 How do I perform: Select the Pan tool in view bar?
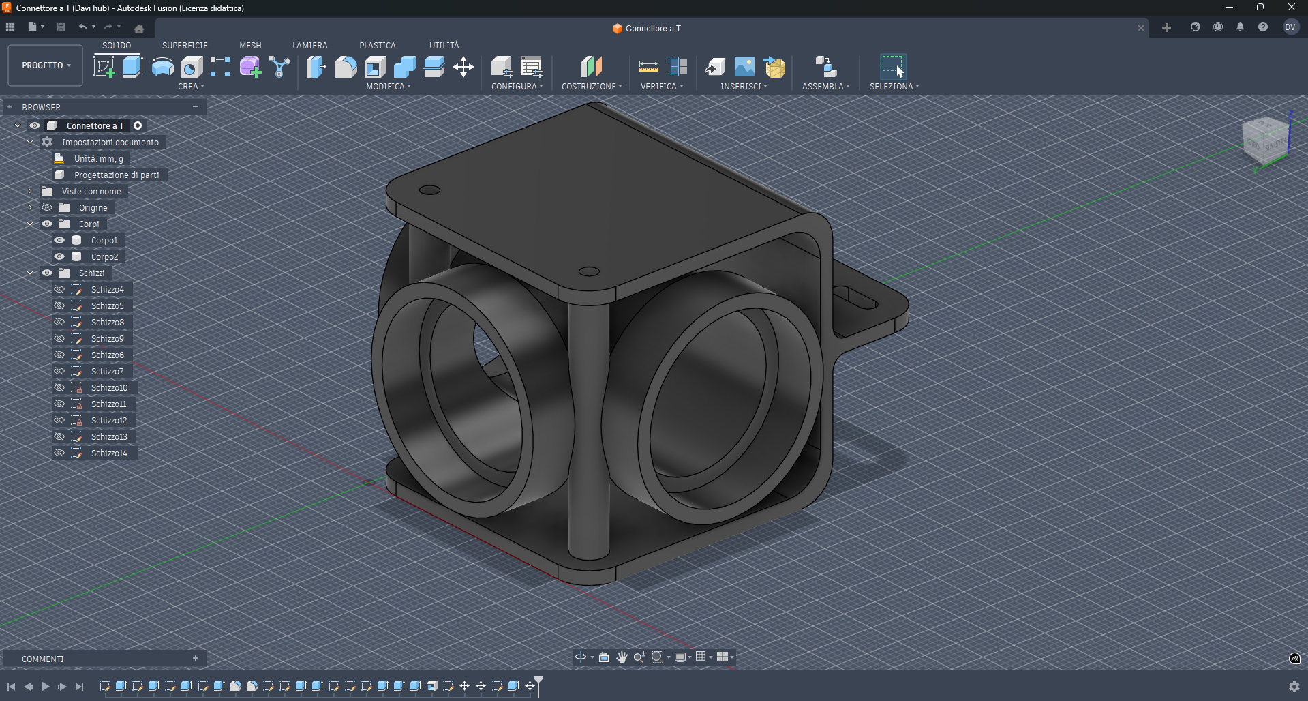[621, 657]
